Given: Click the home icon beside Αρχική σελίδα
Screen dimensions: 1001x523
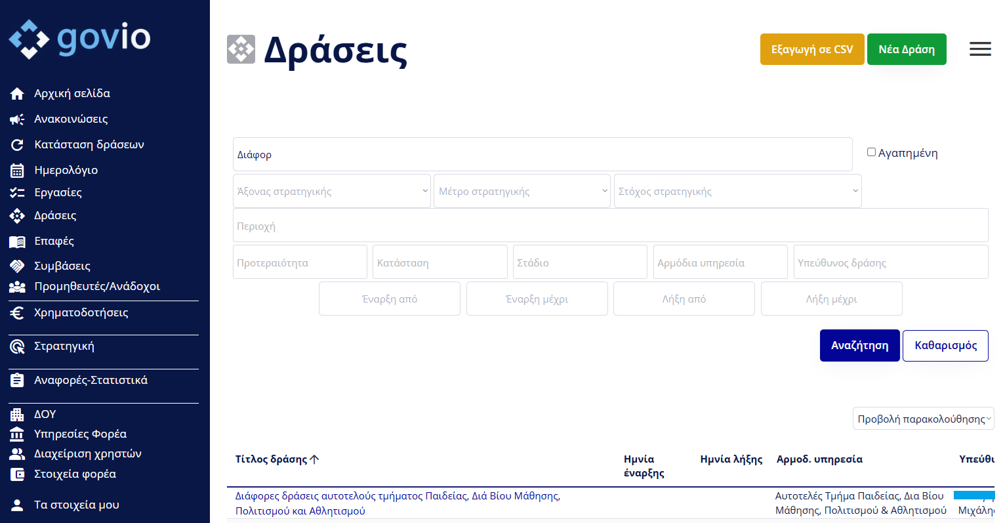Looking at the screenshot, I should pos(17,94).
